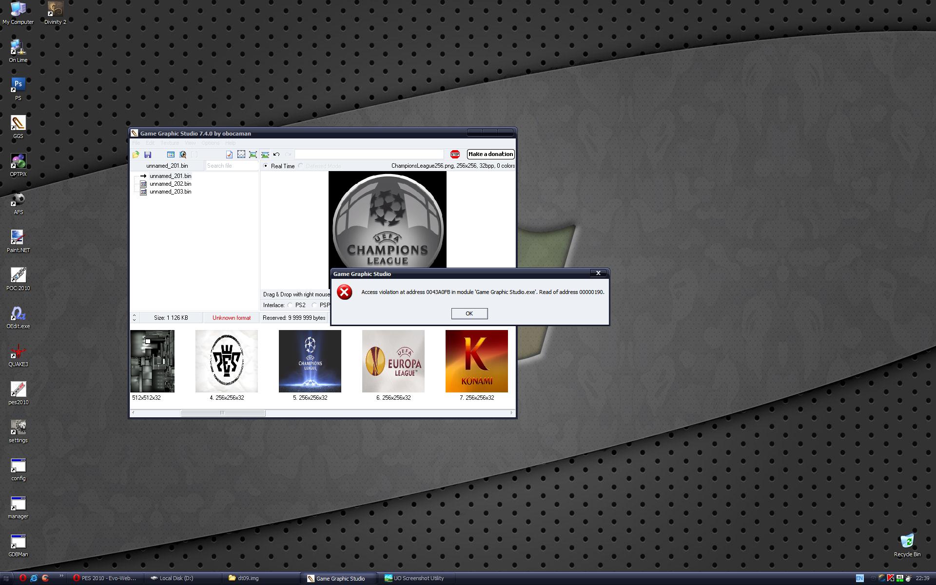Open the View menu
Viewport: 936px width, 585px height.
click(x=190, y=143)
